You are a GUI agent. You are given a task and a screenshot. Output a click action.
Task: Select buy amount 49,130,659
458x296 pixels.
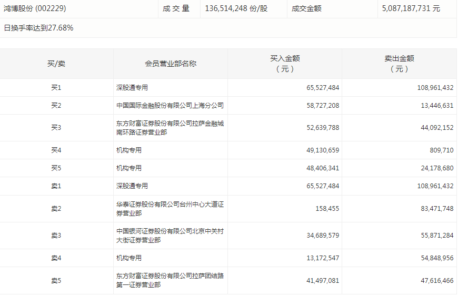323,150
